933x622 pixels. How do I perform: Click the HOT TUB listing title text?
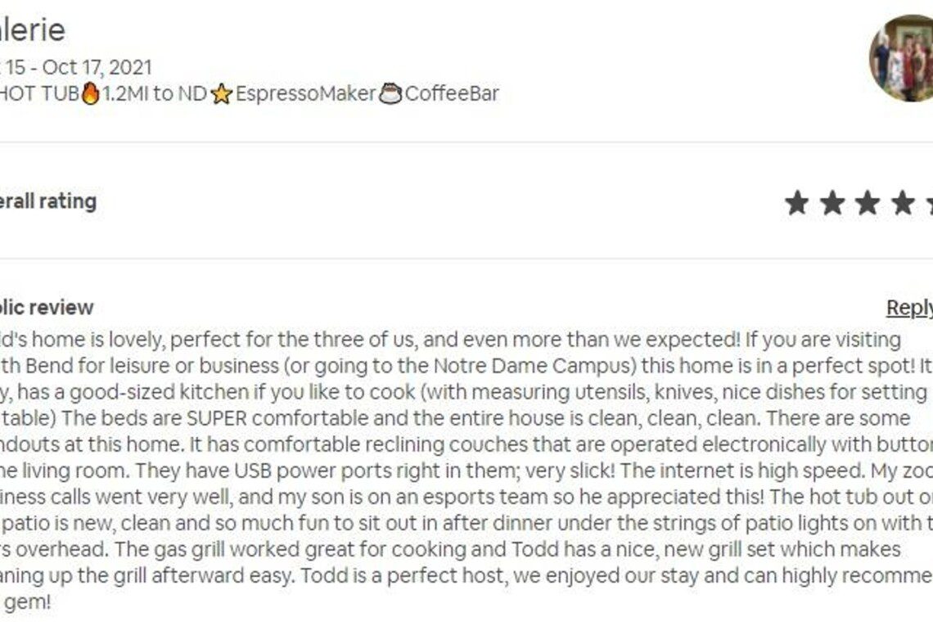coord(40,93)
